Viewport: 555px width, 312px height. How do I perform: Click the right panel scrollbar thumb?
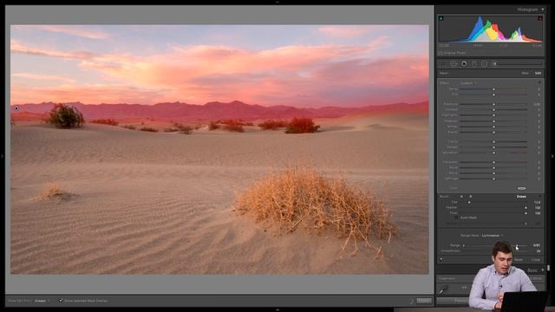(x=549, y=268)
